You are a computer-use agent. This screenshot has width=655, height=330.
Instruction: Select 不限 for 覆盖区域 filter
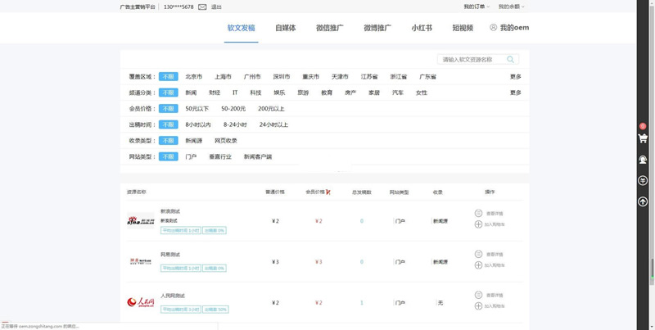[x=168, y=77]
